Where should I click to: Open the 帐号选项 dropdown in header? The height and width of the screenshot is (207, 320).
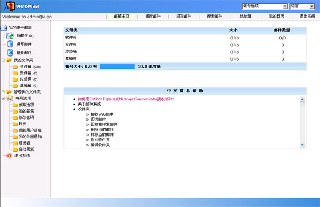tap(265, 6)
